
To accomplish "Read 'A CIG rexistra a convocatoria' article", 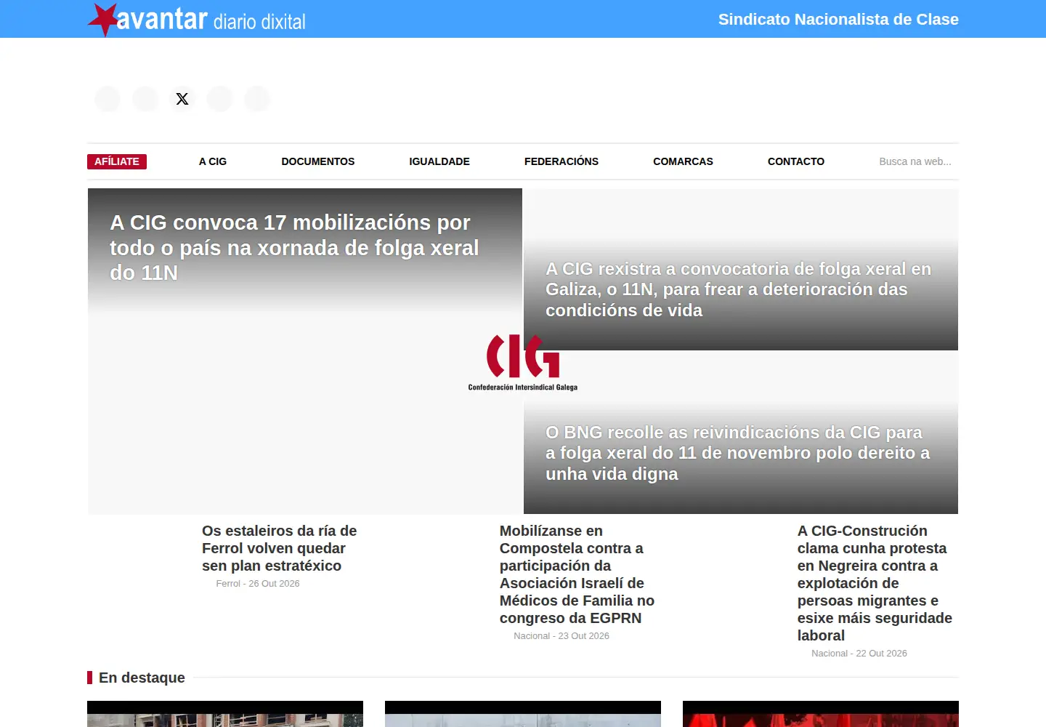I will [738, 289].
